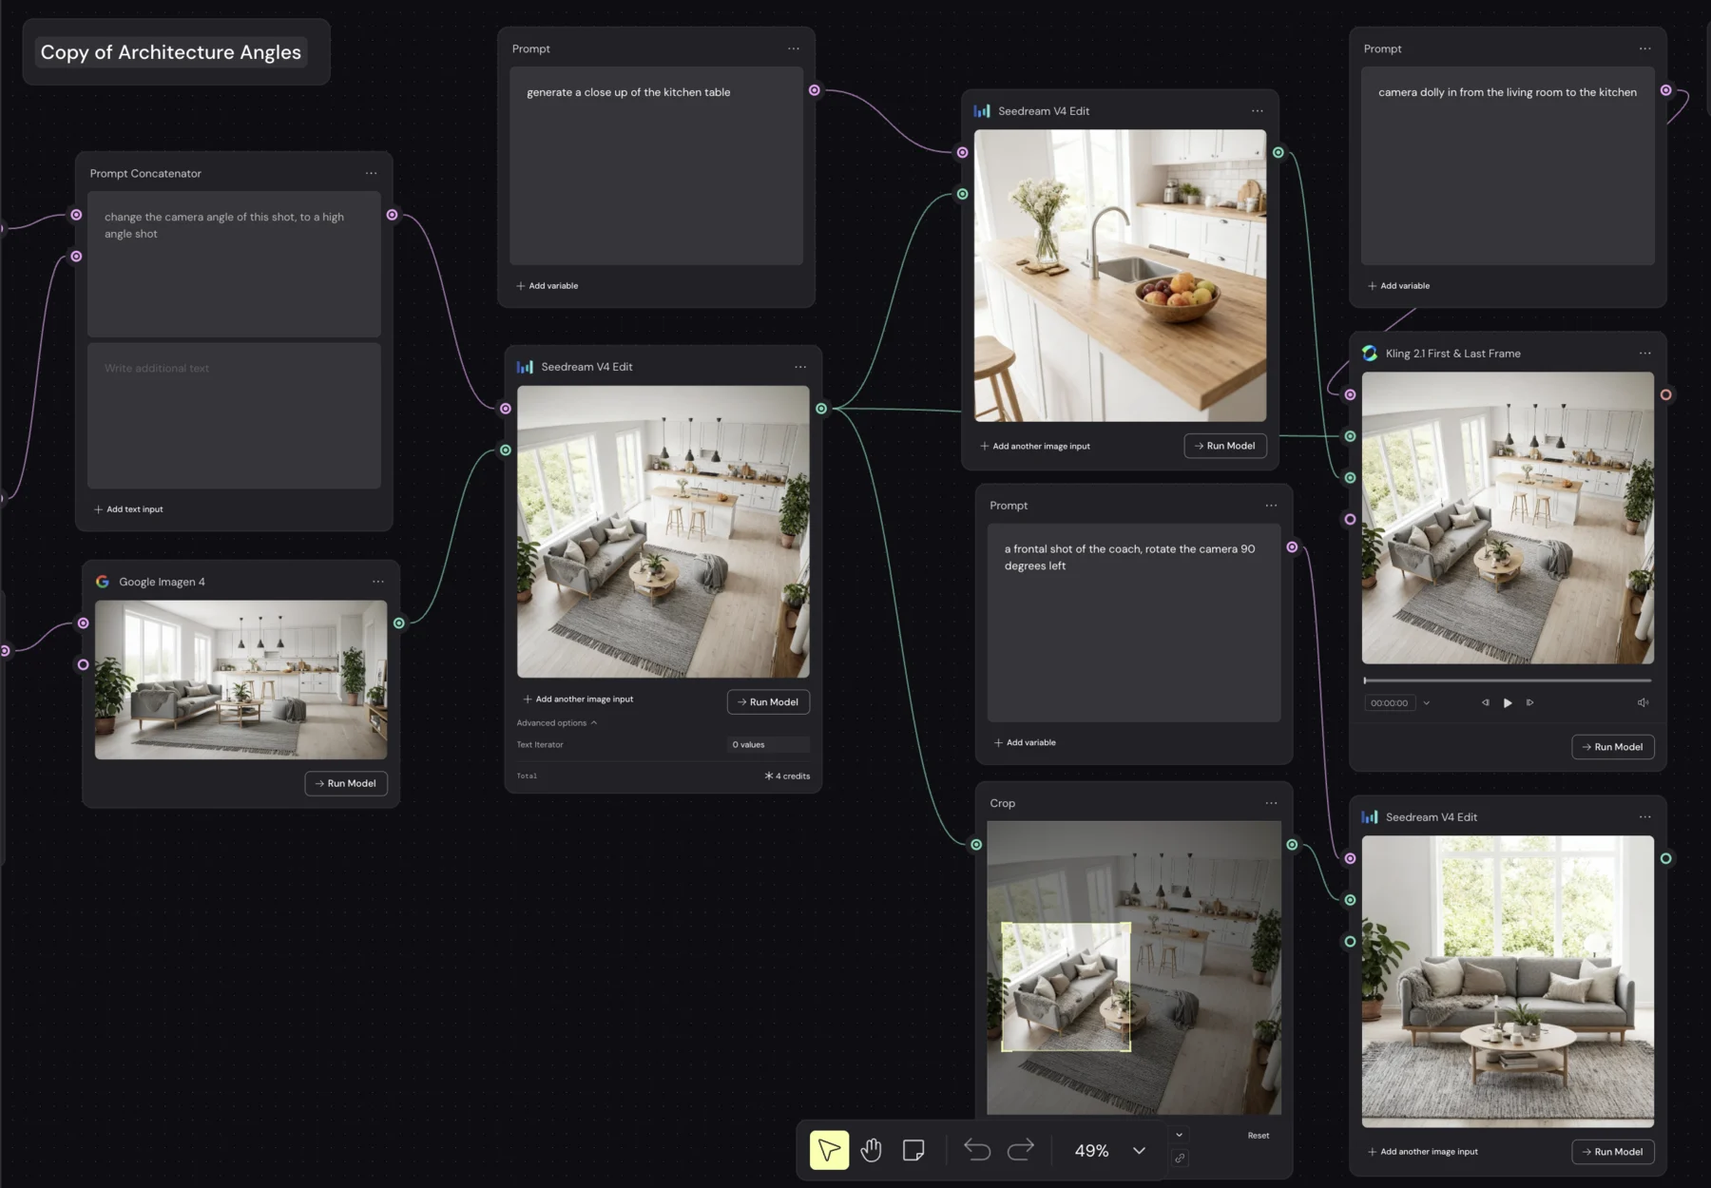Step video forward one frame
Image resolution: width=1711 pixels, height=1188 pixels.
point(1529,703)
